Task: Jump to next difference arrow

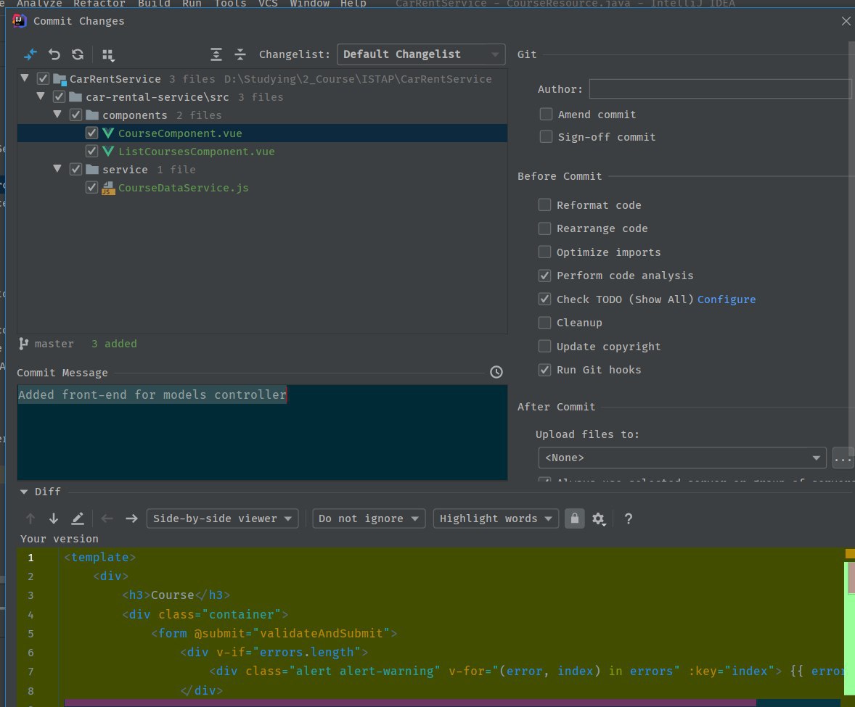Action: (x=54, y=518)
